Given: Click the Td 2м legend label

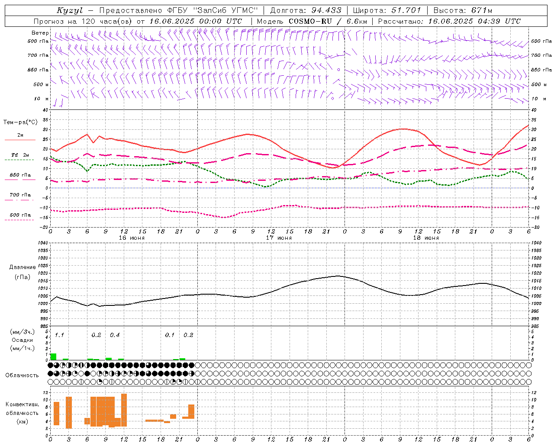Looking at the screenshot, I should pyautogui.click(x=20, y=154).
